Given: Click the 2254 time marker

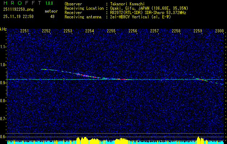Looking at the screenshot, I should click(90, 31).
